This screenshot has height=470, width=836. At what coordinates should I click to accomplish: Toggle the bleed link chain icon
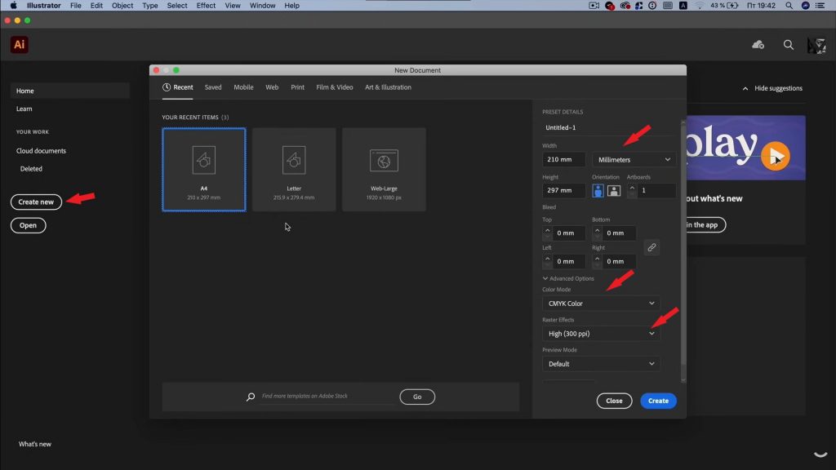(651, 247)
